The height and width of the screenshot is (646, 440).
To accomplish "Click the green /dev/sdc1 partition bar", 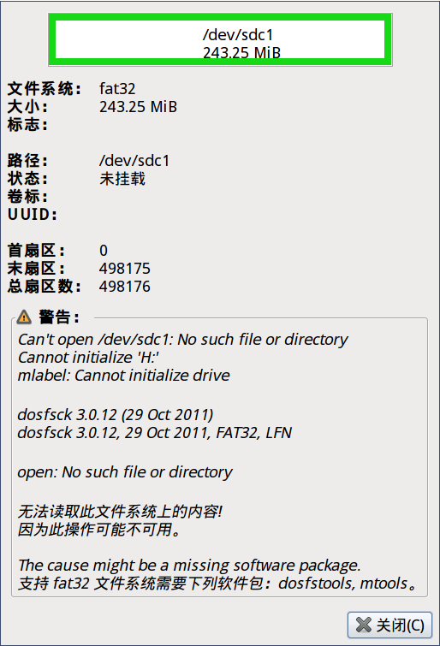I will pyautogui.click(x=220, y=39).
